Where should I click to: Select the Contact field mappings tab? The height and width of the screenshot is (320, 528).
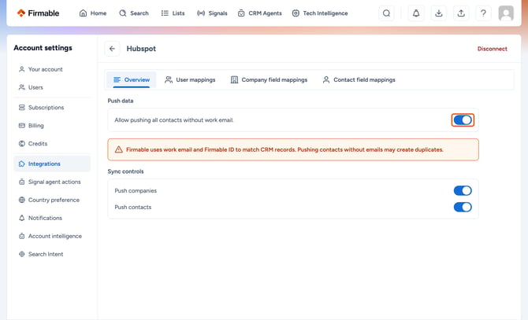click(x=359, y=80)
